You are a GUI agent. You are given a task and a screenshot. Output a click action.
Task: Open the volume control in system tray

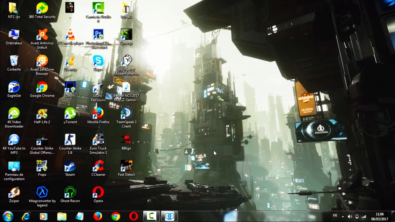pyautogui.click(x=350, y=216)
